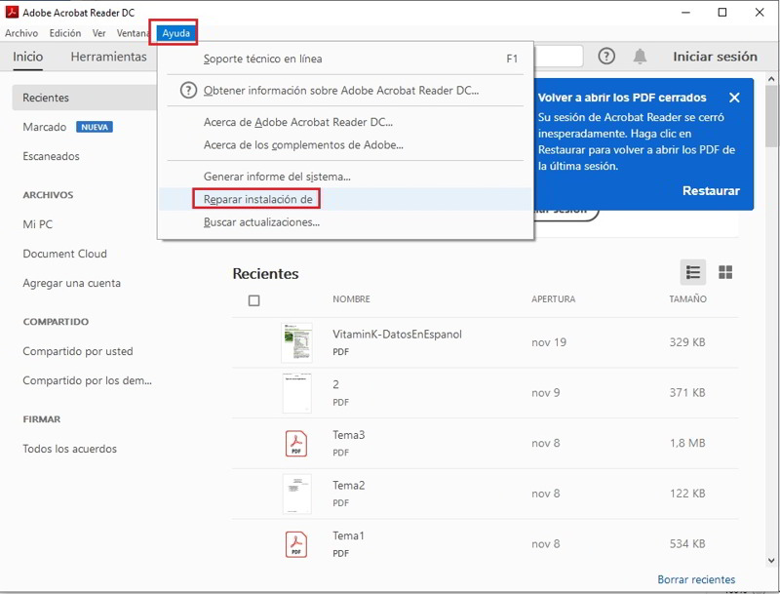Click the Tema1 PDF file icon
Viewport: 780px width, 594px height.
[x=296, y=543]
